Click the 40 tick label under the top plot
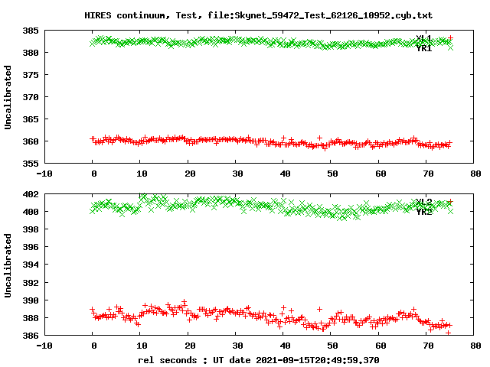The height and width of the screenshot is (367, 490). tap(285, 174)
